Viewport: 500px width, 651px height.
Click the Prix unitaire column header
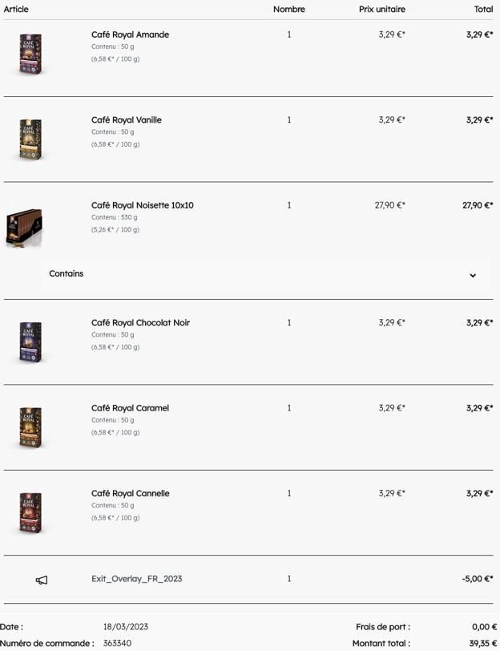click(382, 9)
